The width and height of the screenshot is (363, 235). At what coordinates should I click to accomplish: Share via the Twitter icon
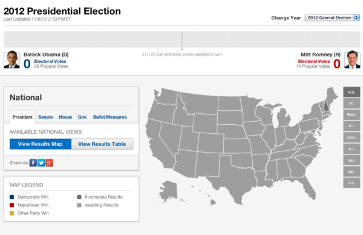coord(41,163)
